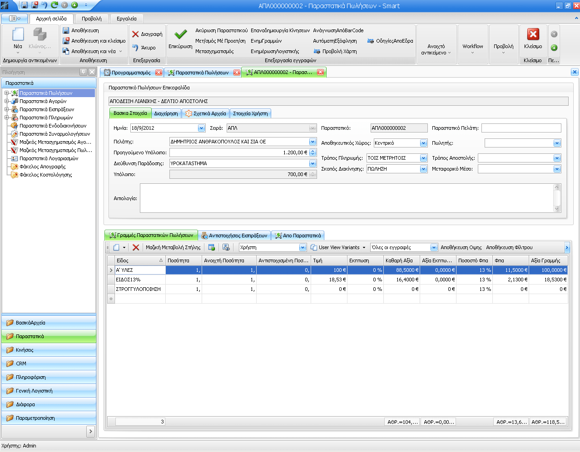The width and height of the screenshot is (580, 452).
Task: Click the Διαγραφή red X icon
Action: pos(135,34)
